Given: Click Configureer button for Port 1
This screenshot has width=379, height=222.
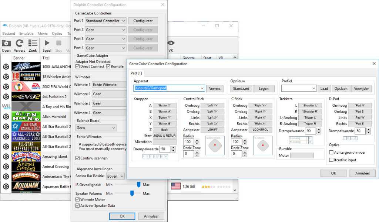Looking at the screenshot, I should pyautogui.click(x=143, y=21).
